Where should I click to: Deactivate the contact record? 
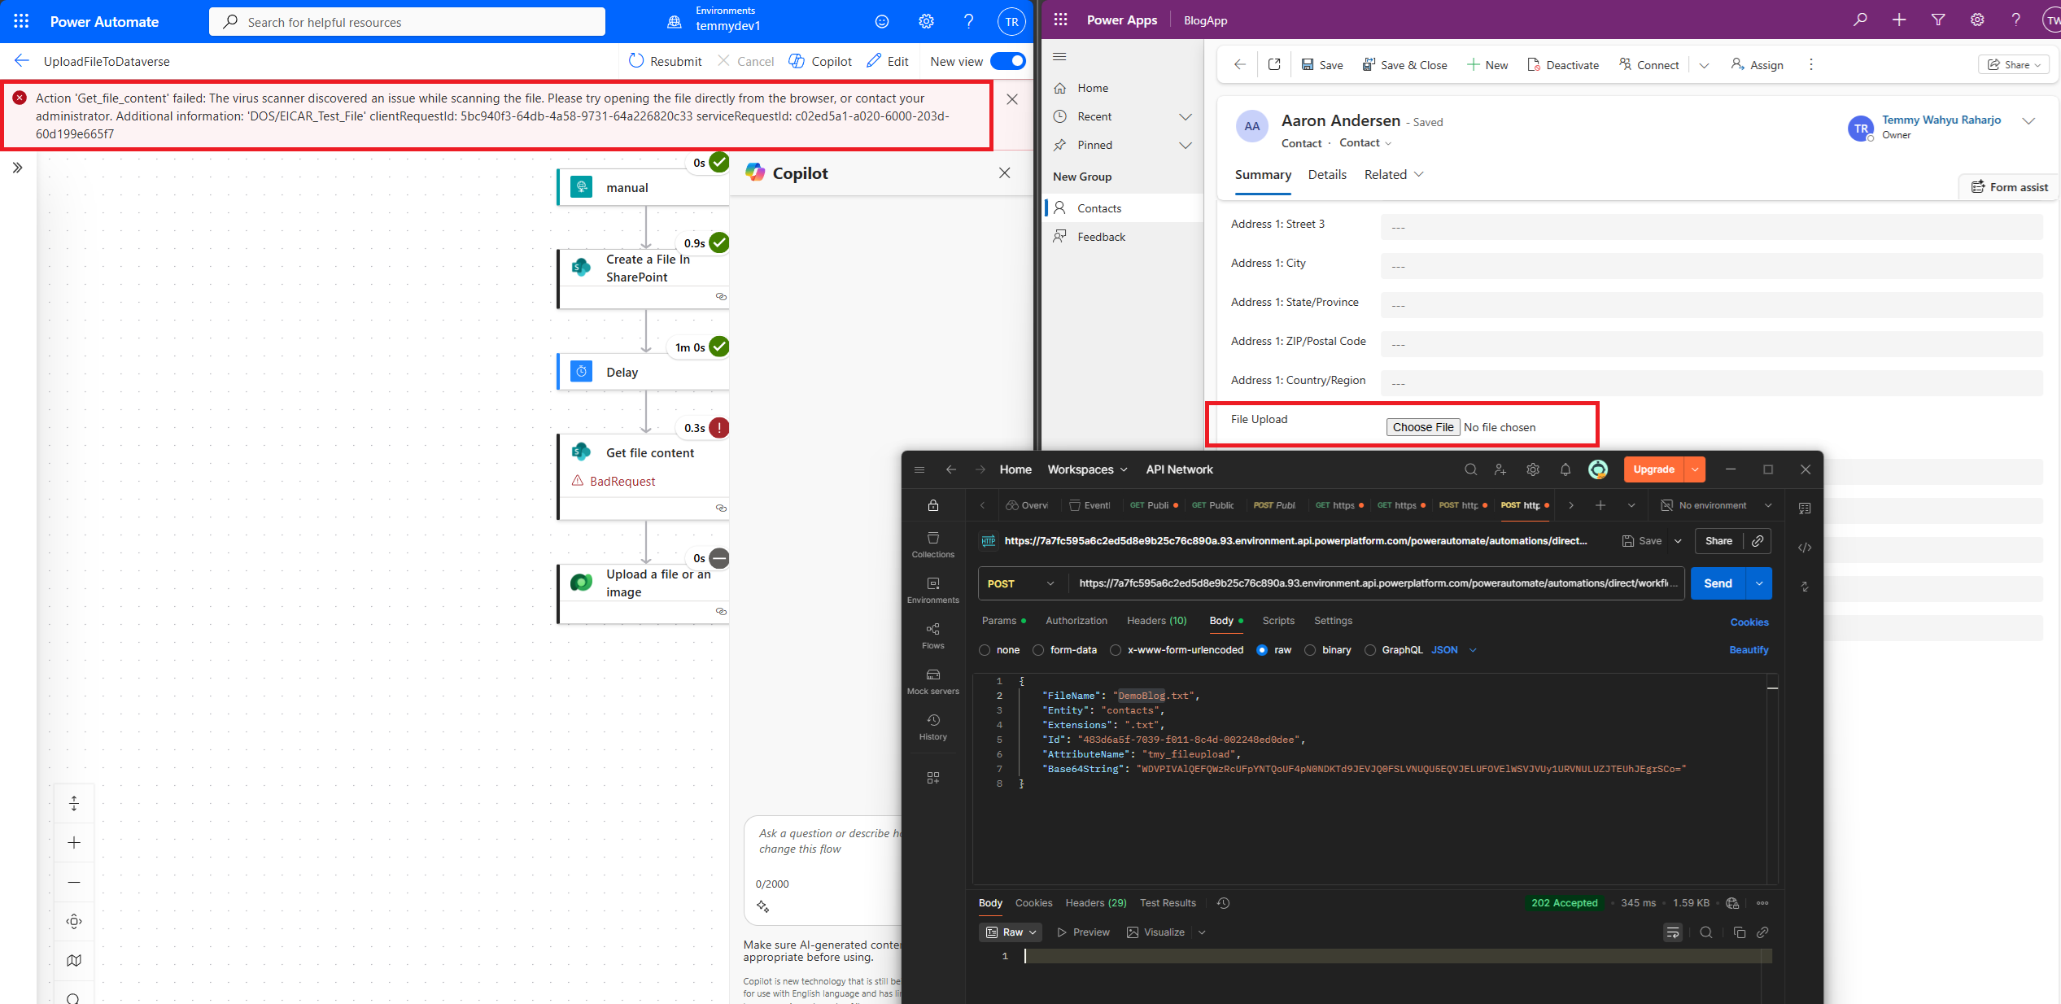1563,64
